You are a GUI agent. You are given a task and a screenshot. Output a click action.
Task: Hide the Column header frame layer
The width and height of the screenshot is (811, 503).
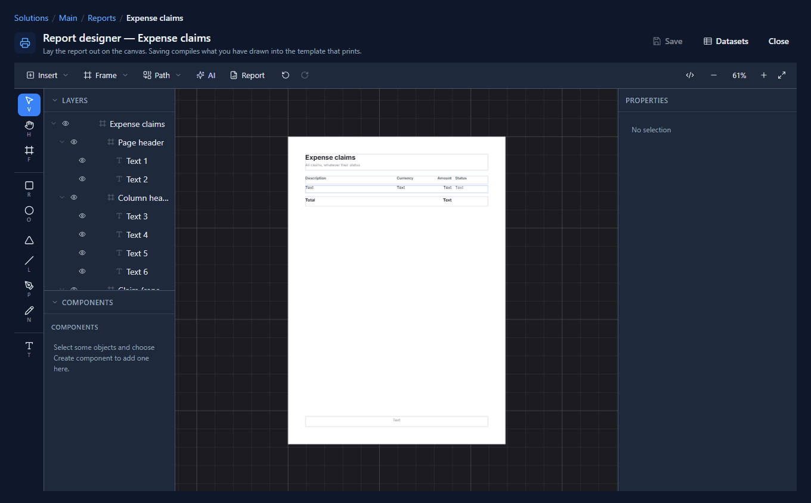click(x=74, y=198)
